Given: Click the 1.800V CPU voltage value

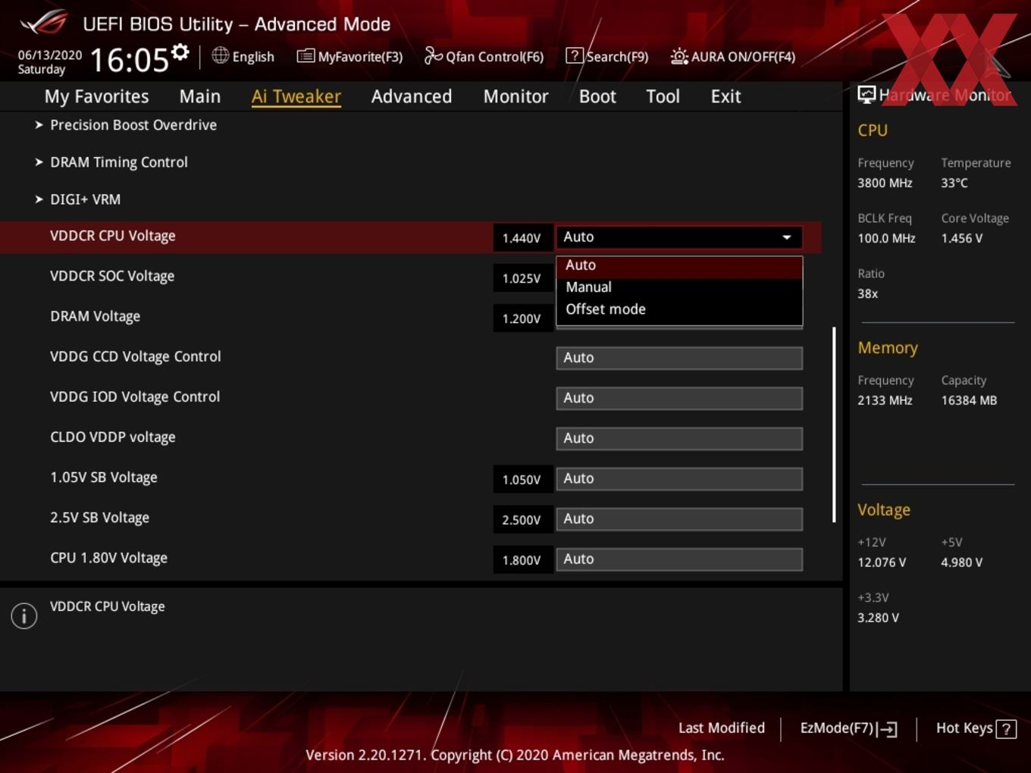Looking at the screenshot, I should click(522, 560).
